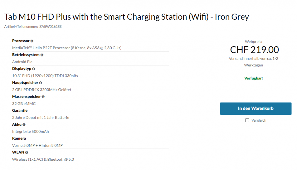Click the Vergleich label text
The height and width of the screenshot is (170, 297).
pos(259,120)
